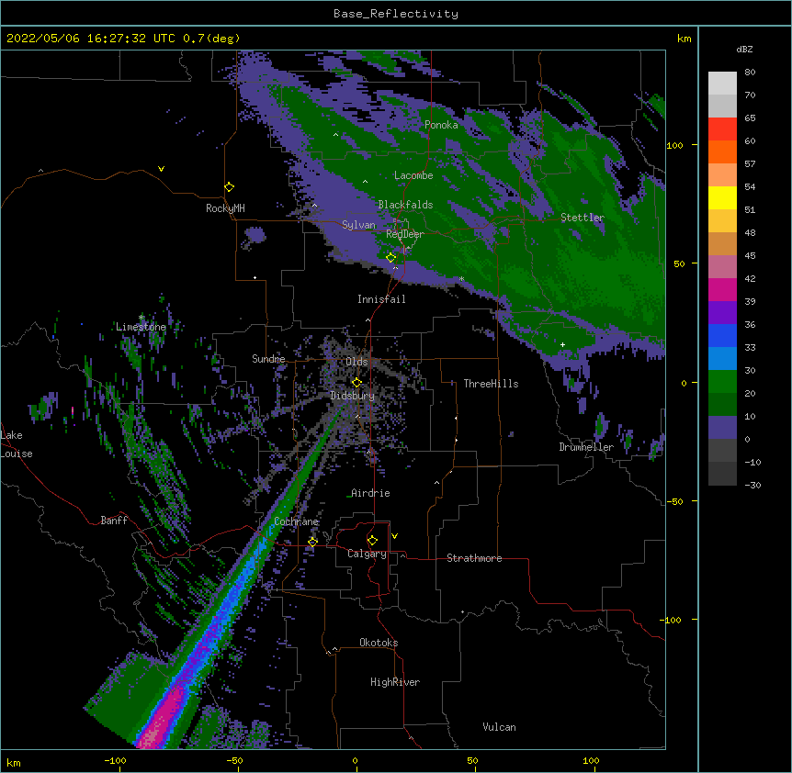Pick the red swatch between 65 and 60
This screenshot has height=773, width=792.
(722, 129)
